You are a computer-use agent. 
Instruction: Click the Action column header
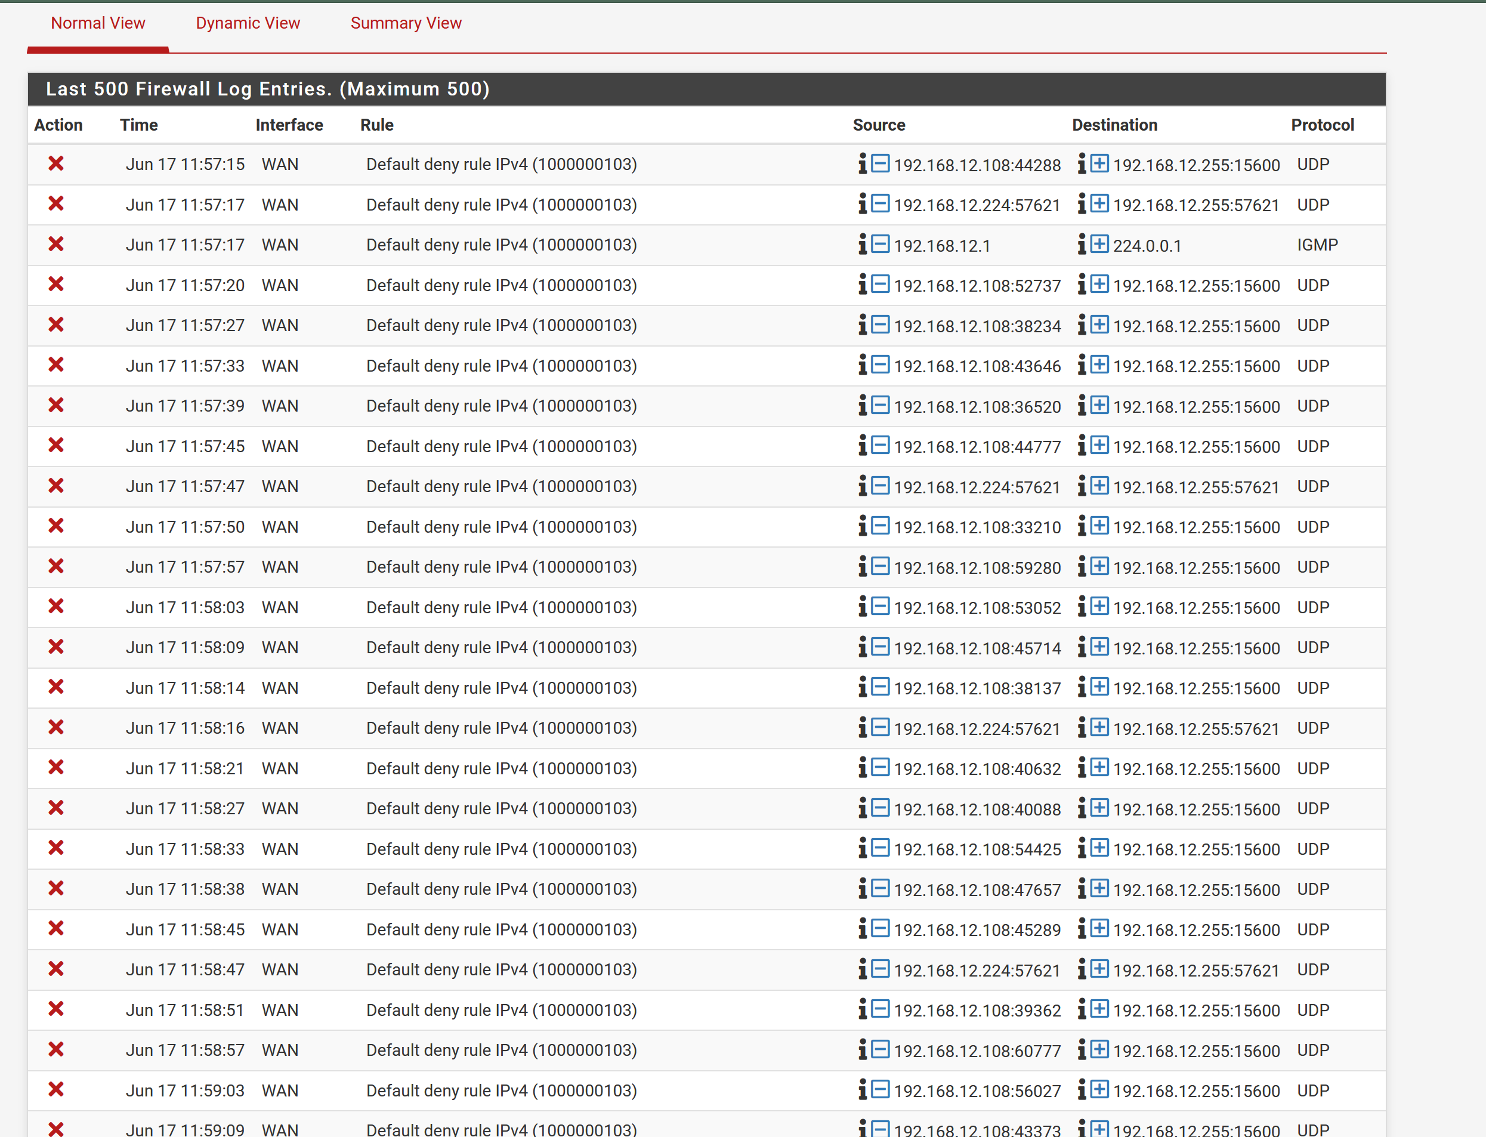[58, 125]
